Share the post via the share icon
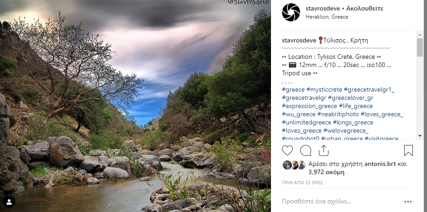This screenshot has width=427, height=212. click(323, 150)
